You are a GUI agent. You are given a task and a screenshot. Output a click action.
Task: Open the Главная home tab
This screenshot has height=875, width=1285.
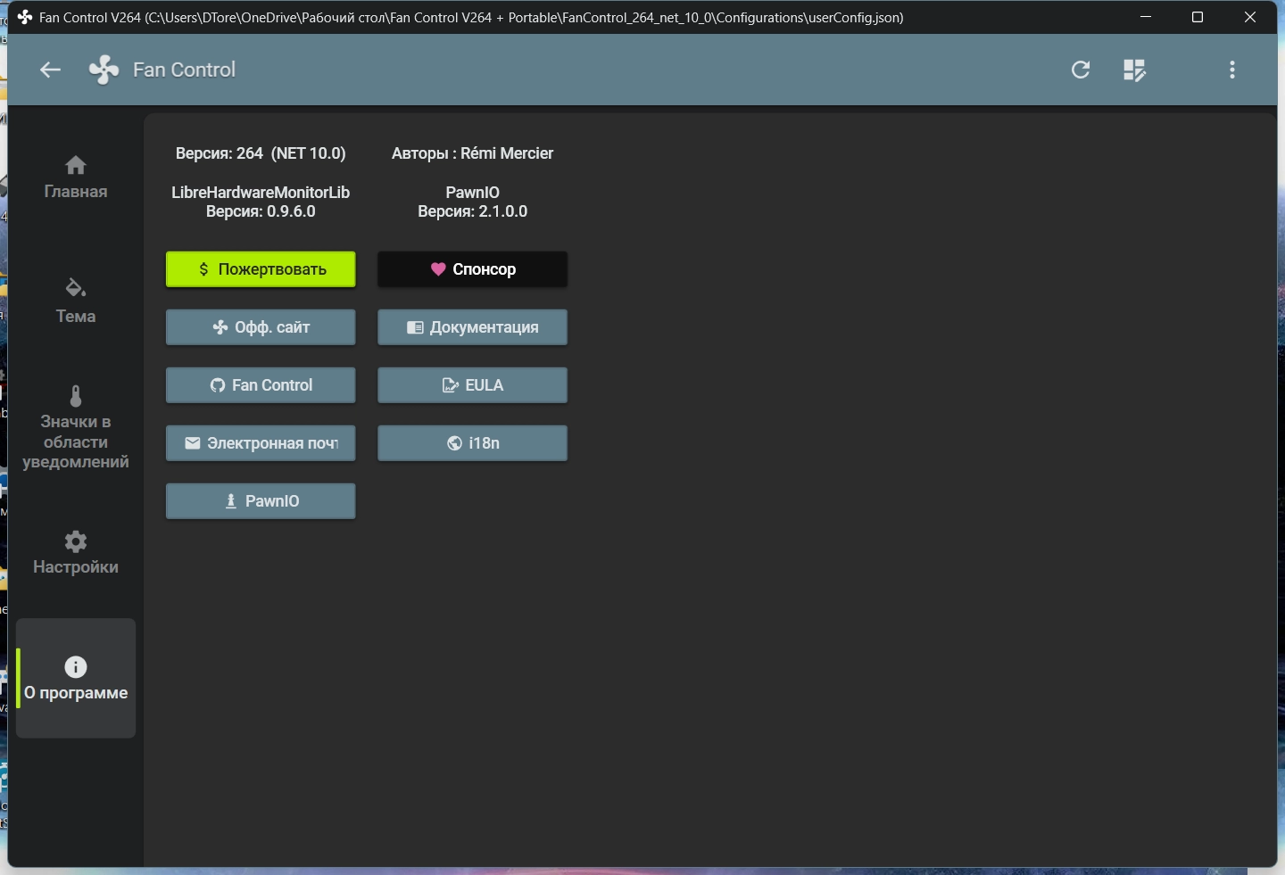click(x=76, y=177)
